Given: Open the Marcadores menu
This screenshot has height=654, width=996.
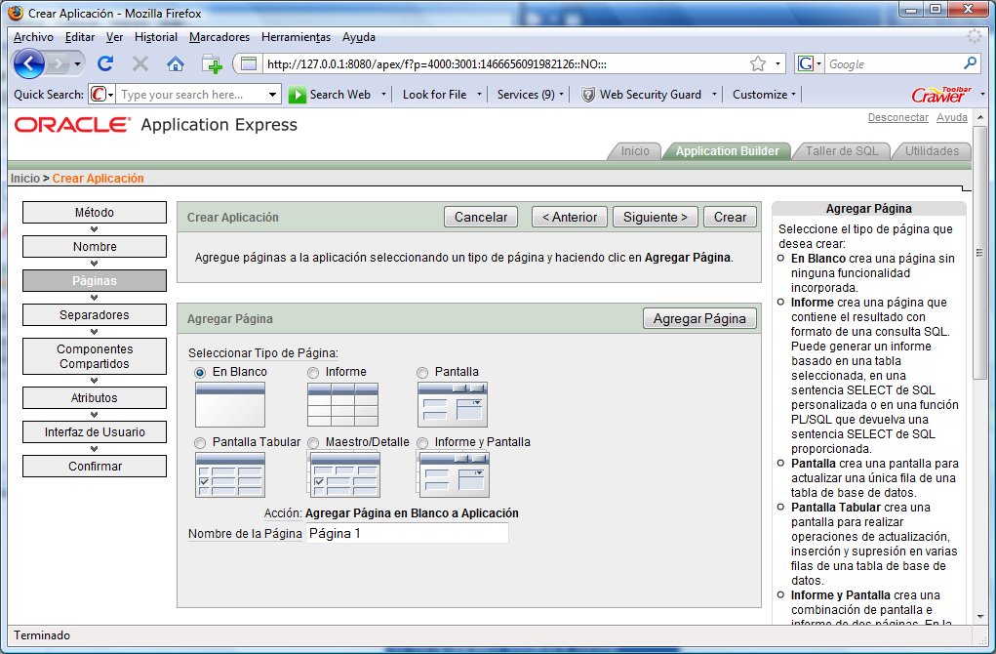Looking at the screenshot, I should coord(219,37).
